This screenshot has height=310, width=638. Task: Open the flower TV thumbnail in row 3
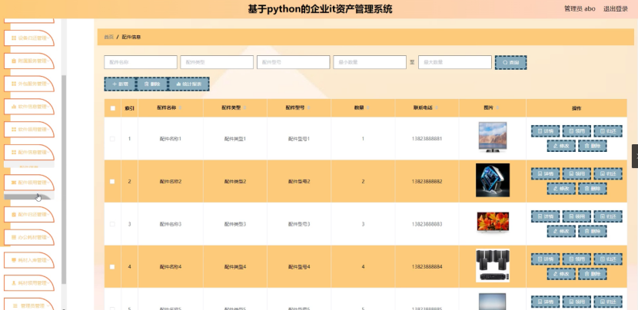tap(492, 223)
